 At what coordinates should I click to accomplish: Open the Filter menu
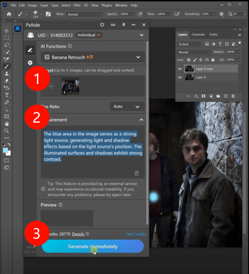pos(77,6)
